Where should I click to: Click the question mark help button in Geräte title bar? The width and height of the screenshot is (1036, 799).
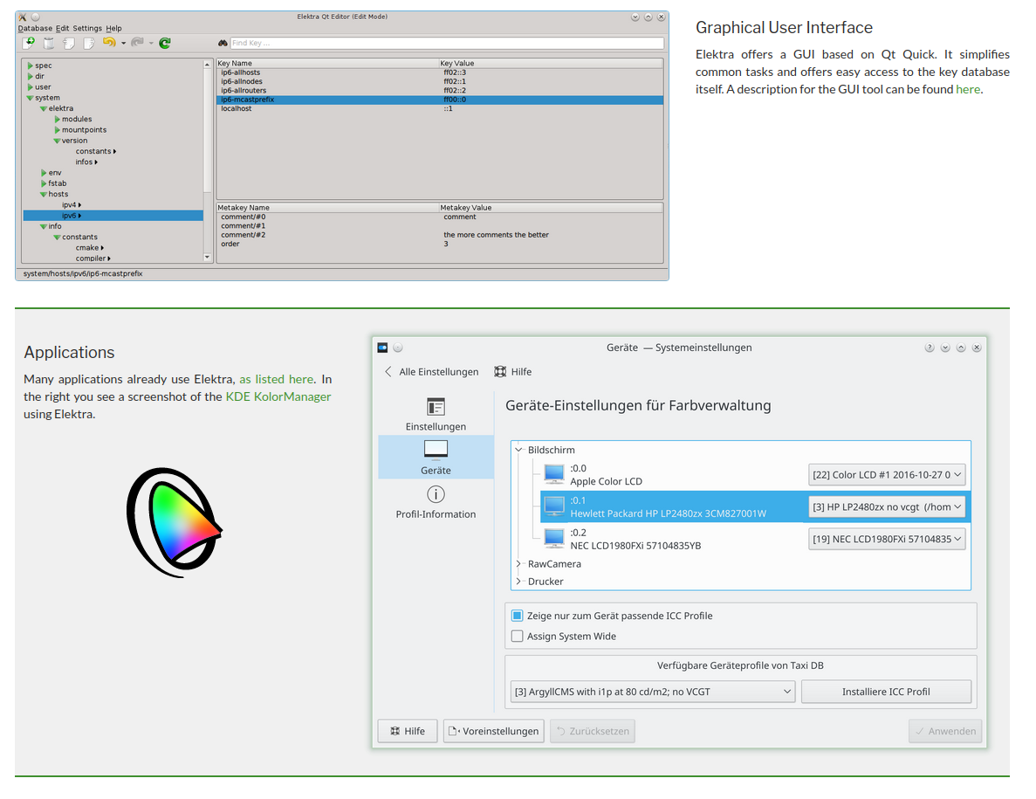point(930,348)
